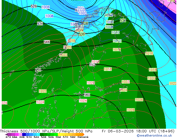Click the 1010 label below 1008
Screen dimensions: 178x138
[x=115, y=32]
